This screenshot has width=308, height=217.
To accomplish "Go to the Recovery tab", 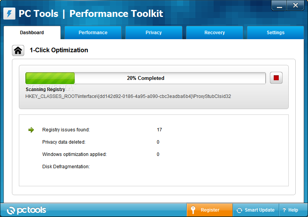I will point(214,33).
